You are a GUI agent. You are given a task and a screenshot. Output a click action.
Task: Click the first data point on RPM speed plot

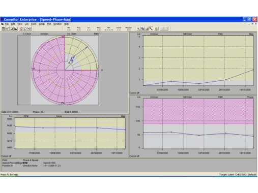pos(15,126)
